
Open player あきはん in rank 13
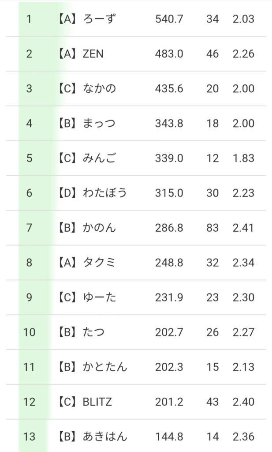[x=104, y=437]
